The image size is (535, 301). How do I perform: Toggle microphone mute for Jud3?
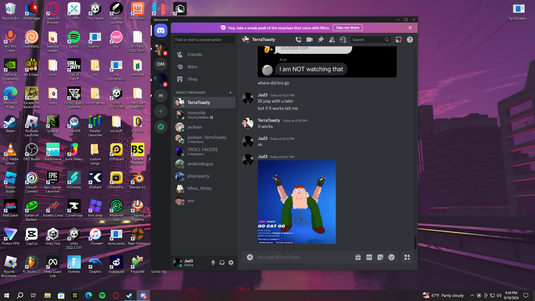coord(213,263)
